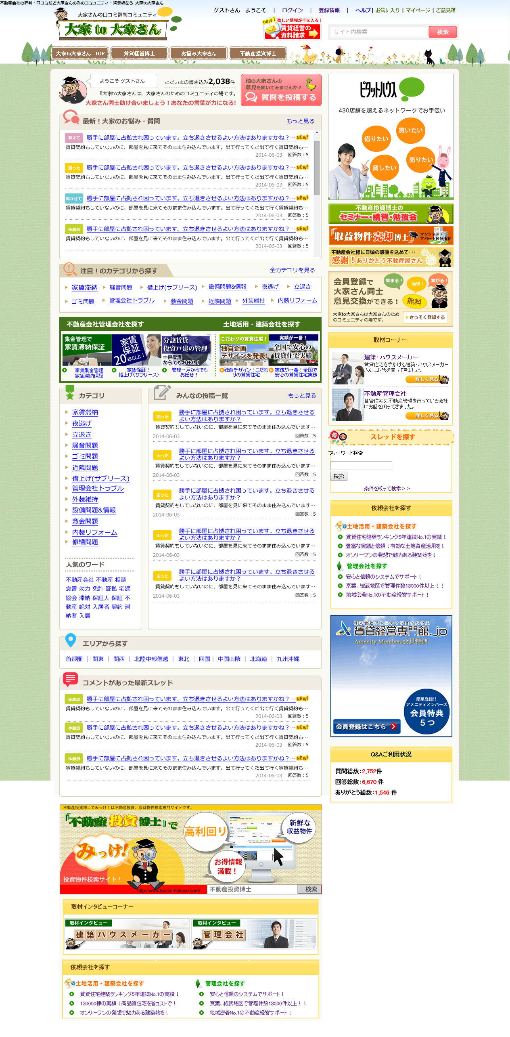The image size is (510, 1037).
Task: Open the お悩み大家さん navigation tab
Action: [199, 53]
